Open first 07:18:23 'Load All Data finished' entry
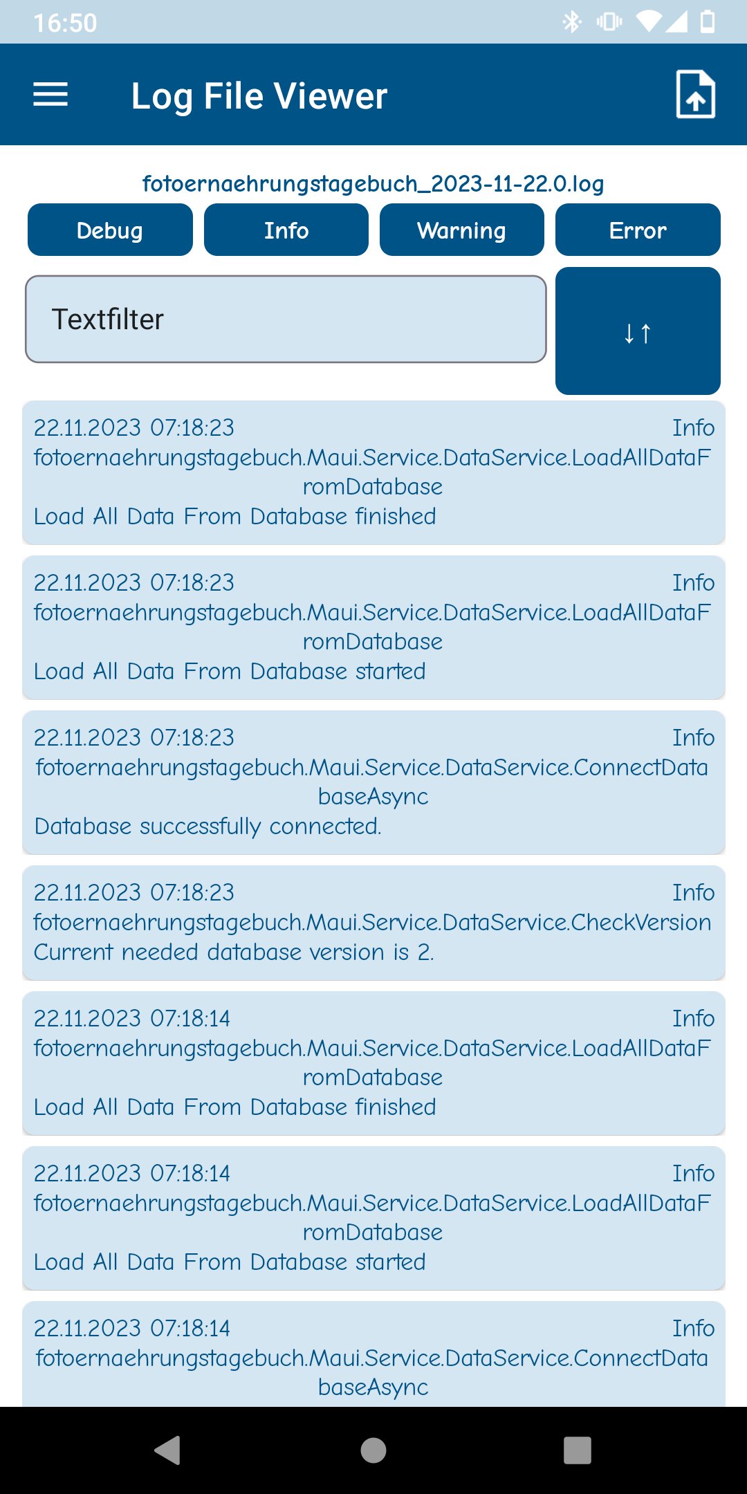747x1494 pixels. [373, 472]
